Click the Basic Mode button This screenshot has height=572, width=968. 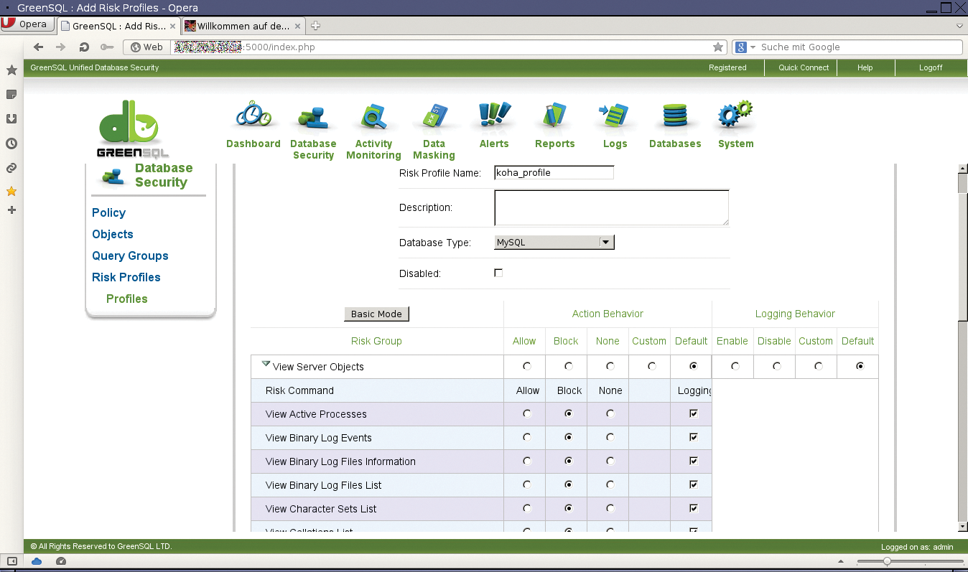[376, 314]
